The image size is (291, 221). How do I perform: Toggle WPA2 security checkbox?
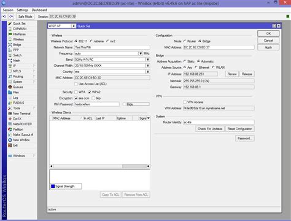(x=90, y=92)
